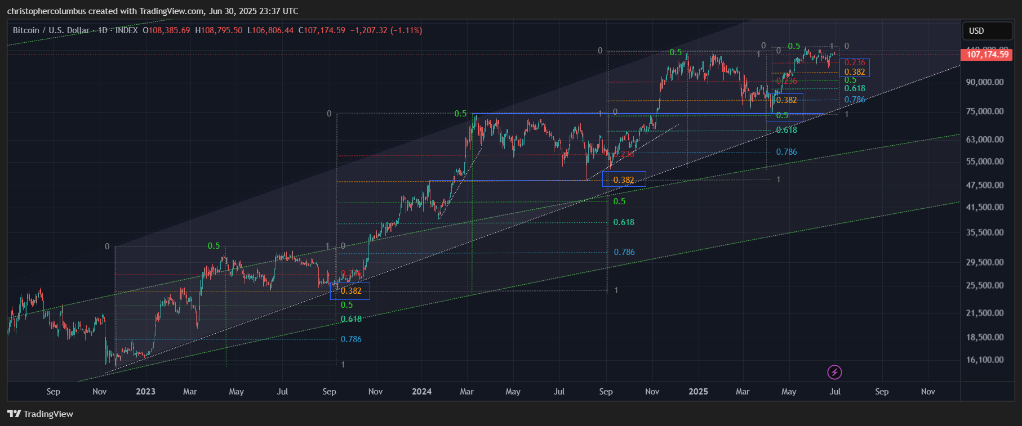
Task: Click the 1D interval label in header
Action: (103, 30)
